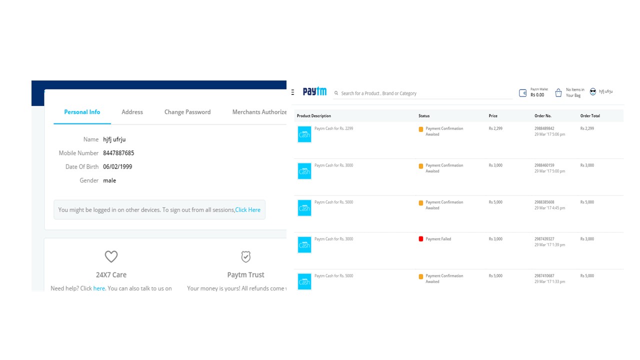This screenshot has width=640, height=360.
Task: Click the 'Click Here' sign out link
Action: pos(247,210)
